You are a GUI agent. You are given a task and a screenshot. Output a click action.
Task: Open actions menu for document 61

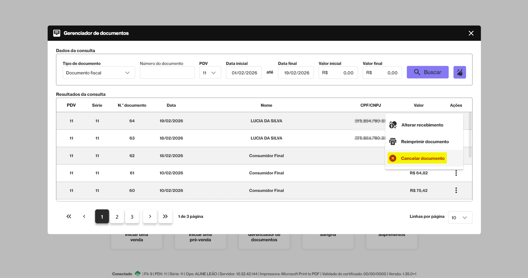[456, 173]
